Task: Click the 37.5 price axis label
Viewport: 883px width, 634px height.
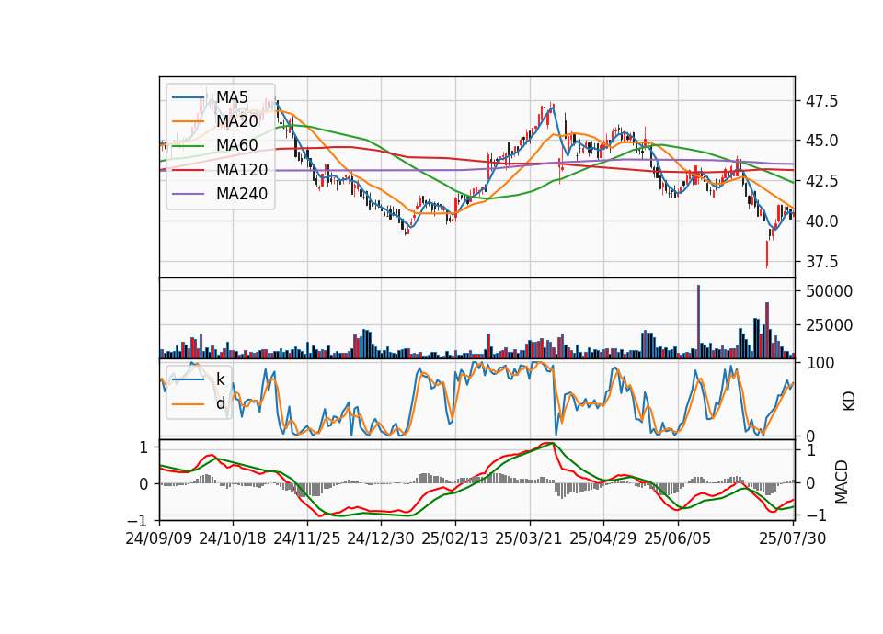Action: pos(821,262)
